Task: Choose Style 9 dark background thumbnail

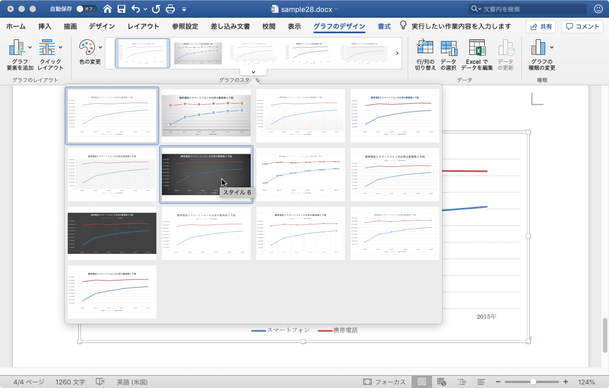Action: pos(112,233)
